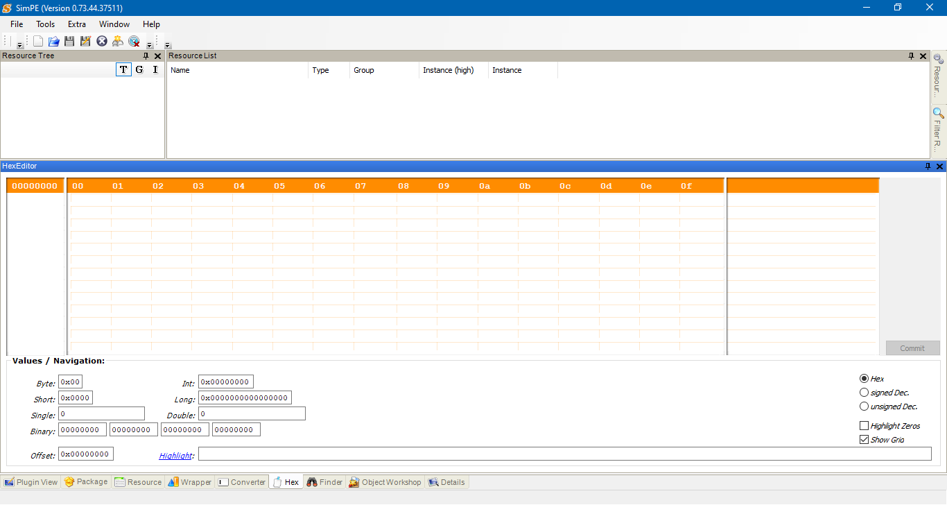Pin the Resource Tree panel
The height and width of the screenshot is (505, 947).
[146, 56]
